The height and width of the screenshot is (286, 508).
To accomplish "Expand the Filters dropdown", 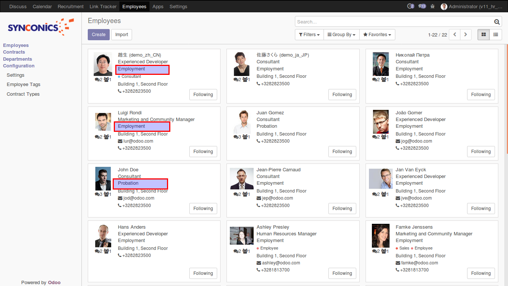I will click(309, 35).
